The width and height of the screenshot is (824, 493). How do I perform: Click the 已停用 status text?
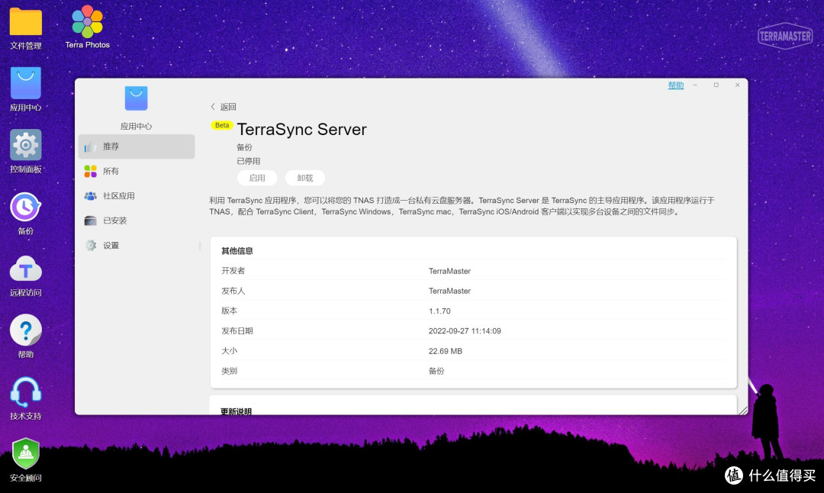pyautogui.click(x=249, y=161)
